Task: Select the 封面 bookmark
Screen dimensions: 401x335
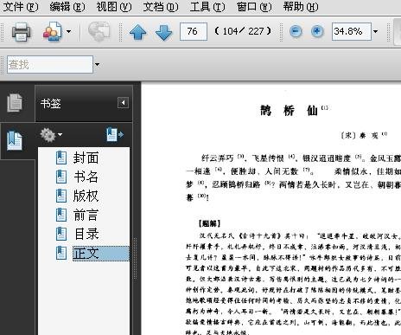Action: tap(86, 158)
